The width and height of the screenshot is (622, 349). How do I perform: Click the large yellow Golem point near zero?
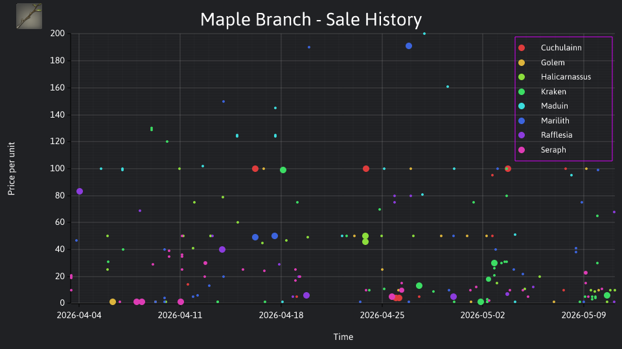(x=113, y=302)
